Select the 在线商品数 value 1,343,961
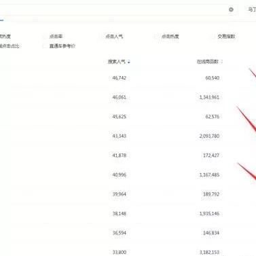 [209, 97]
